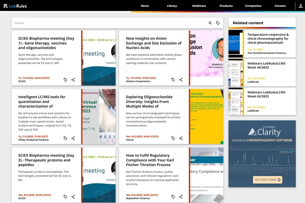Click tag icon on SCIEX Biopharma Day 2 card
The image size is (305, 203).
pos(66,197)
